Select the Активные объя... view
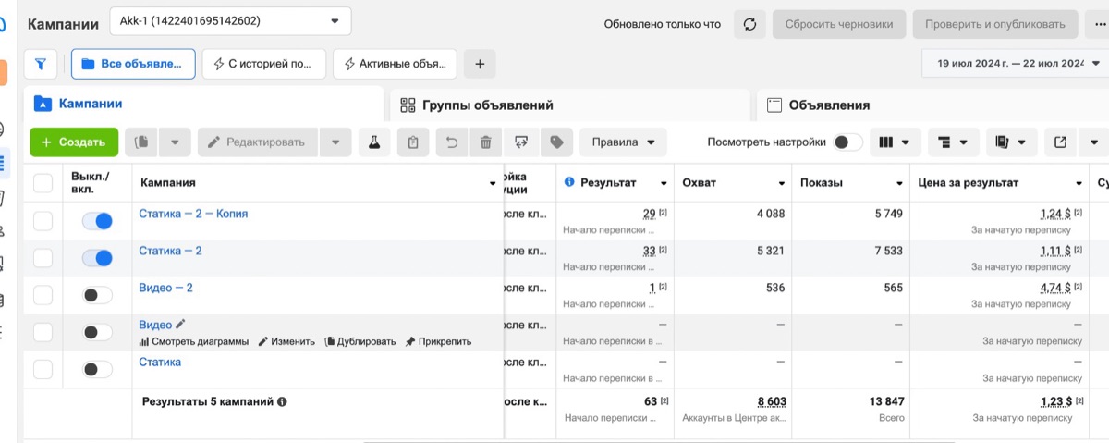 pyautogui.click(x=396, y=64)
